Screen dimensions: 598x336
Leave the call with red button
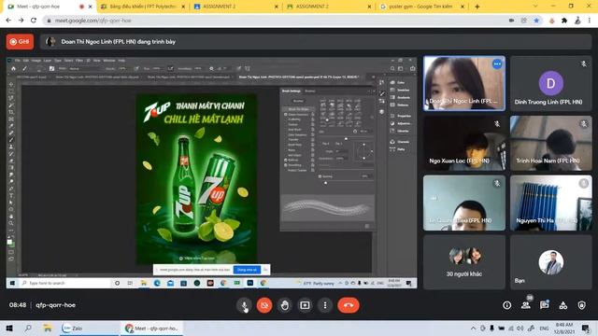point(349,305)
